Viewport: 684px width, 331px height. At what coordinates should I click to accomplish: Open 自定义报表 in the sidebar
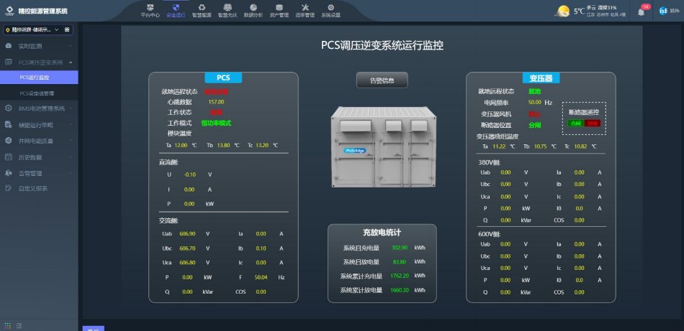coord(32,188)
